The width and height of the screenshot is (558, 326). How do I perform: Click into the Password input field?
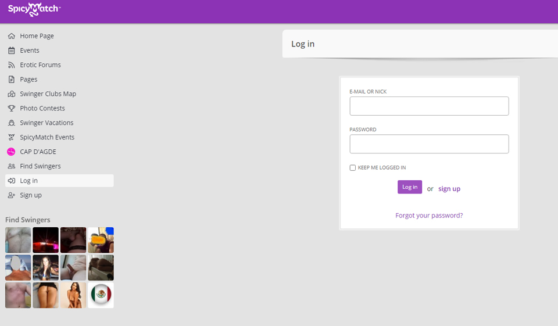429,144
